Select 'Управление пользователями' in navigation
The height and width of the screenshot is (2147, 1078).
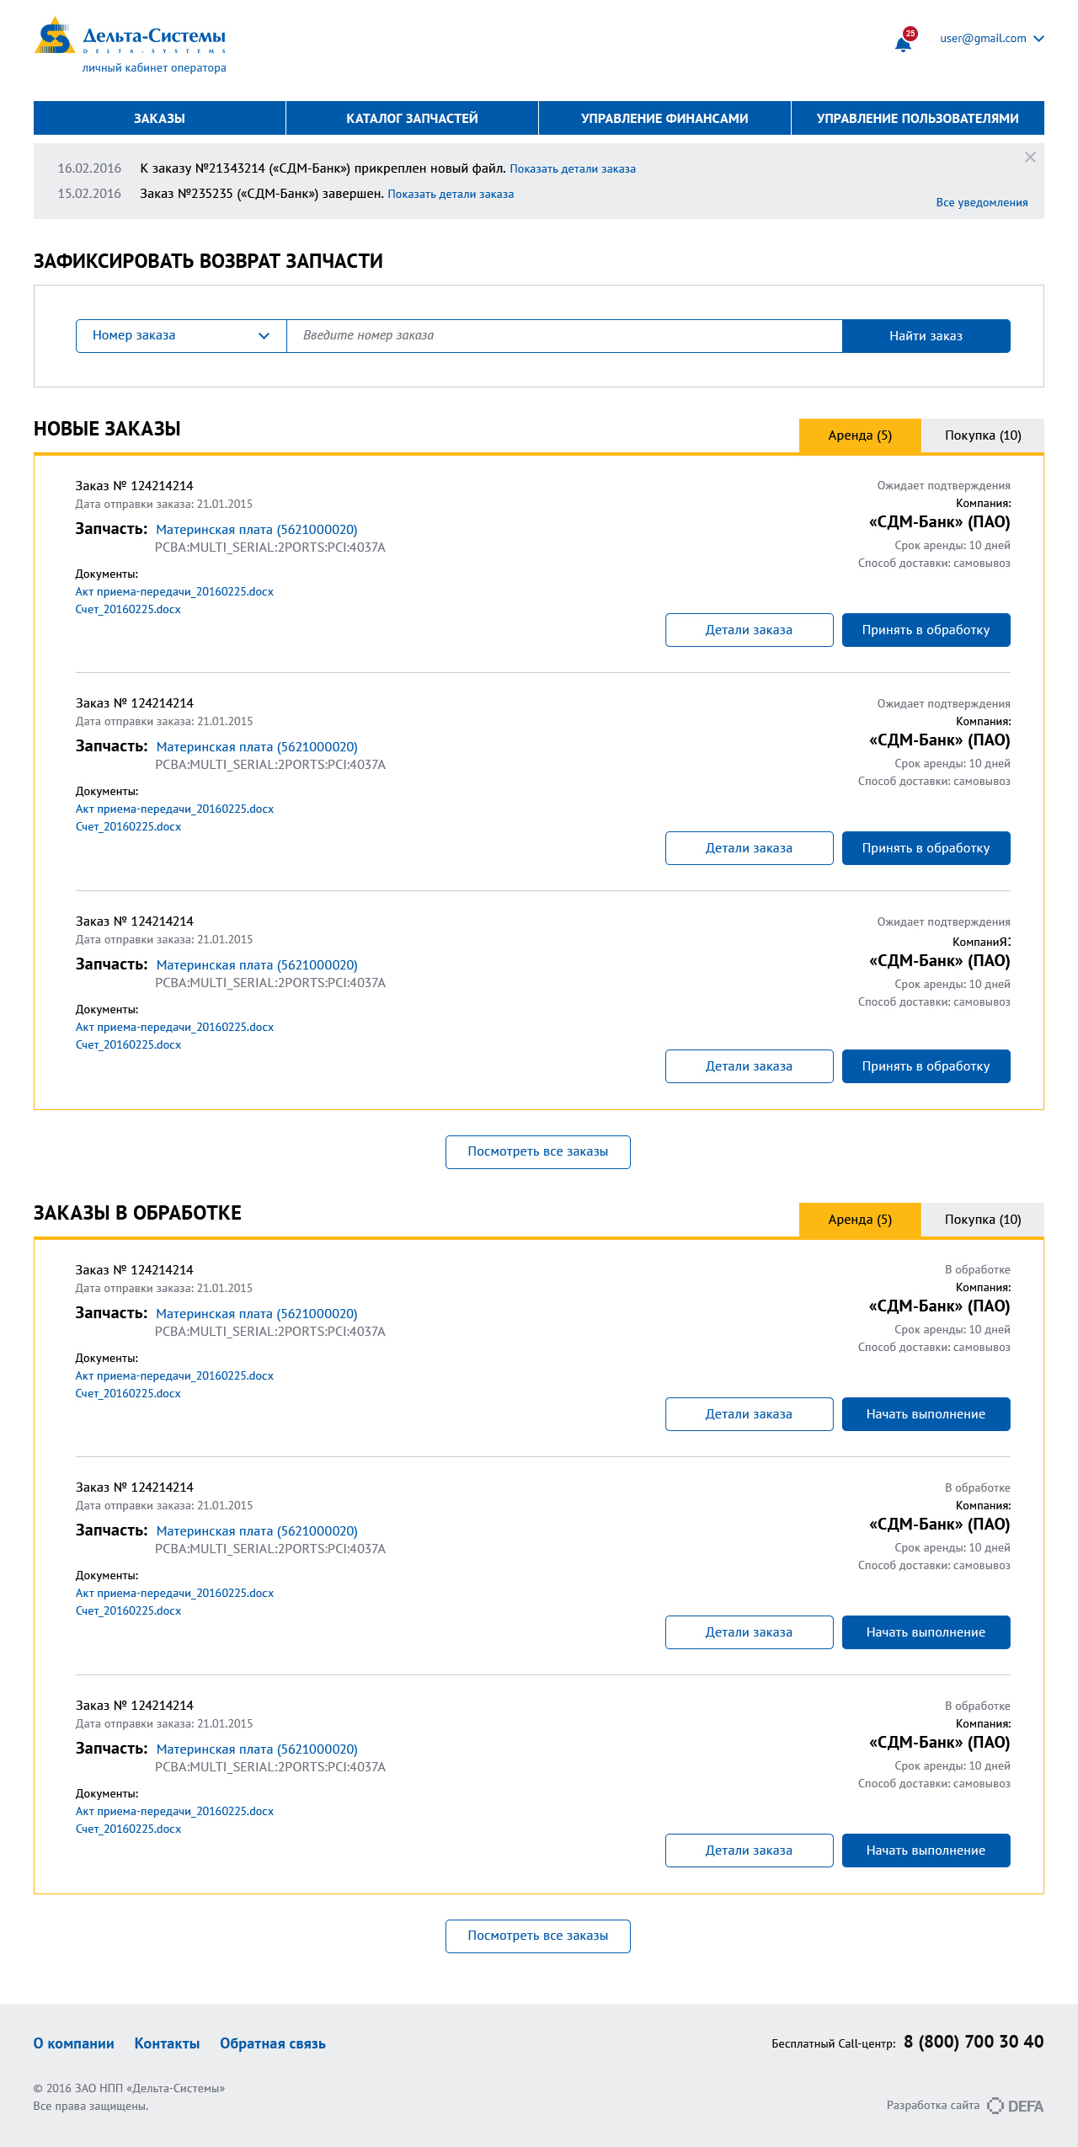click(917, 119)
